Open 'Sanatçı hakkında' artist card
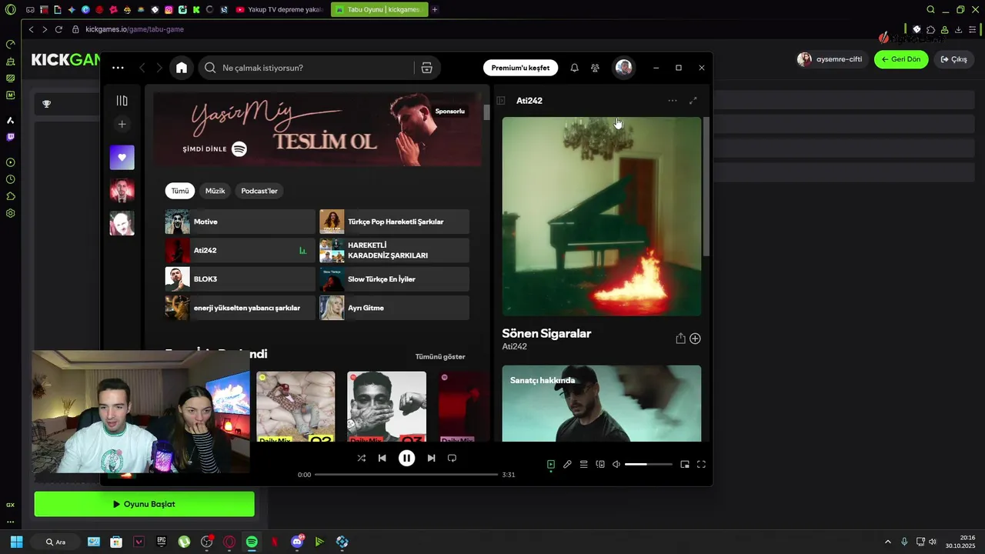The width and height of the screenshot is (985, 554). [602, 403]
